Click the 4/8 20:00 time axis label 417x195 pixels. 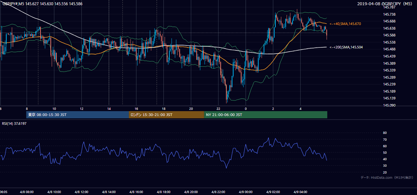(191, 192)
